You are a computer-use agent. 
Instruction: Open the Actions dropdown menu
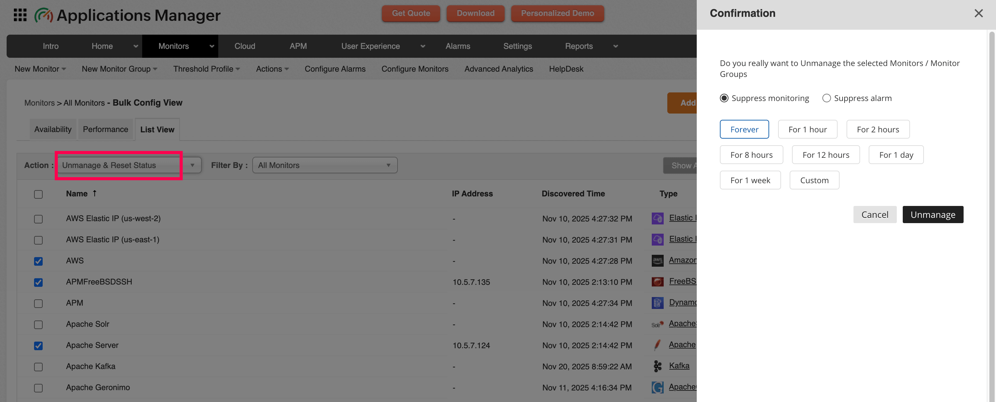click(272, 69)
